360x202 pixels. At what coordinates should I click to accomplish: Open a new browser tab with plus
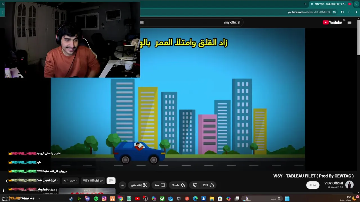click(x=305, y=4)
